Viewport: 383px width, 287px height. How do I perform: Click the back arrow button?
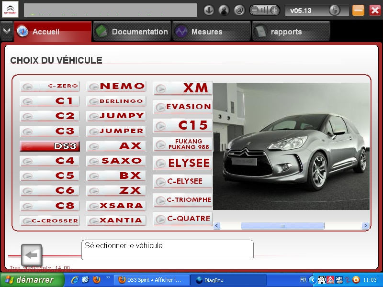32,255
